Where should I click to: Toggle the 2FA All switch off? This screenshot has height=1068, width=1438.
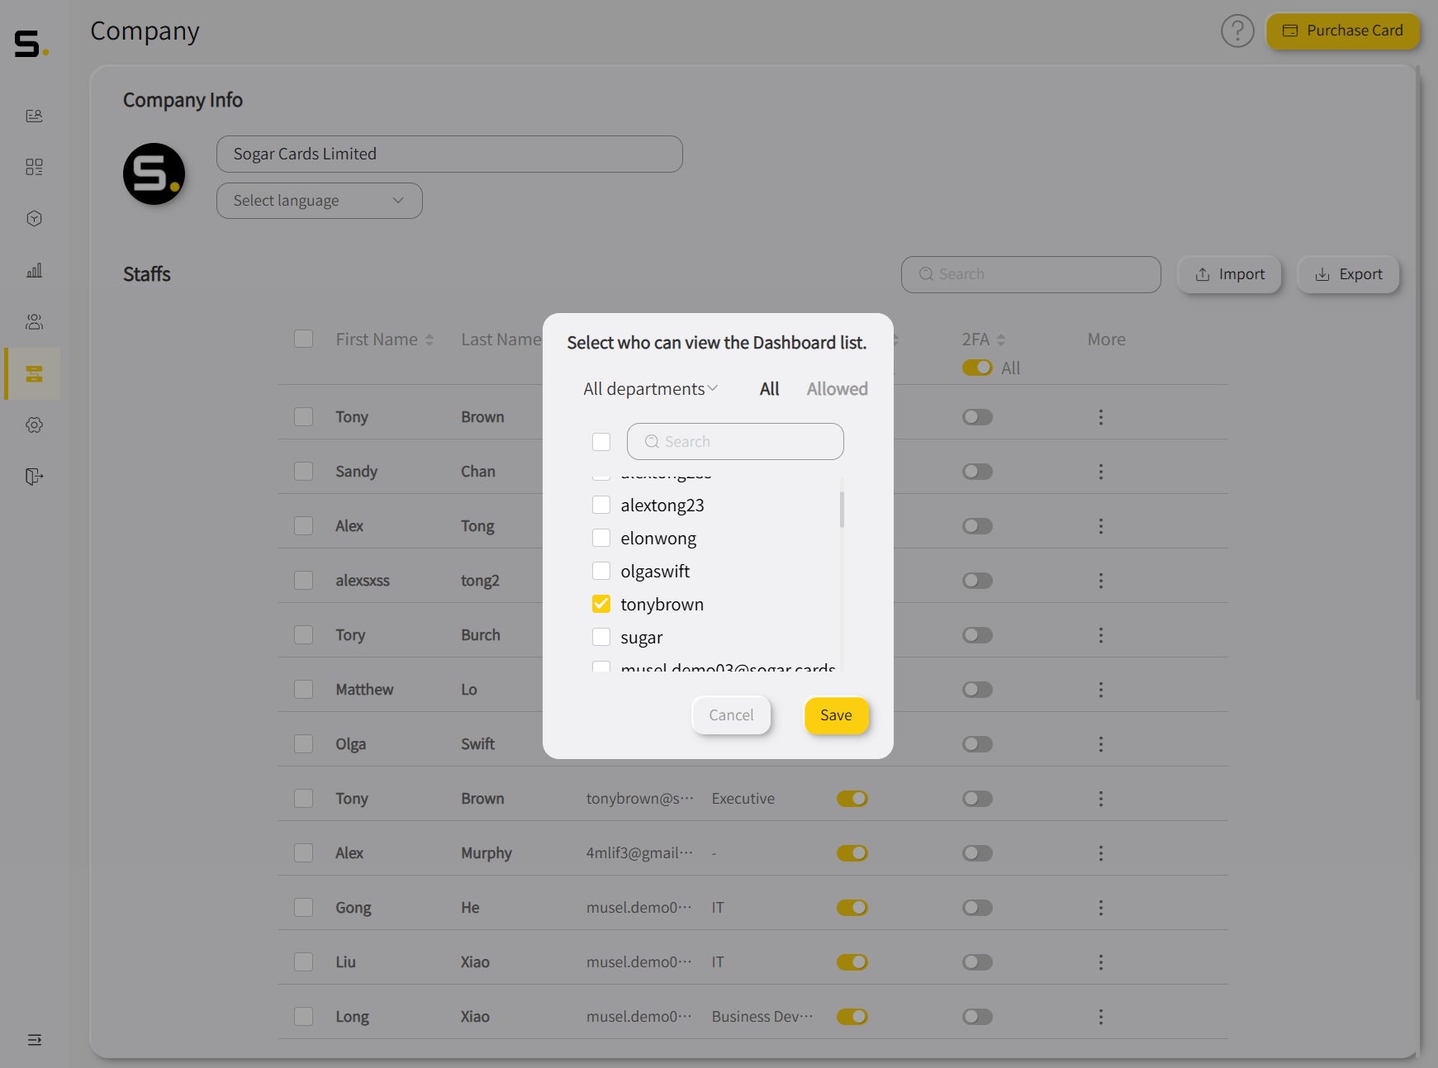(977, 368)
